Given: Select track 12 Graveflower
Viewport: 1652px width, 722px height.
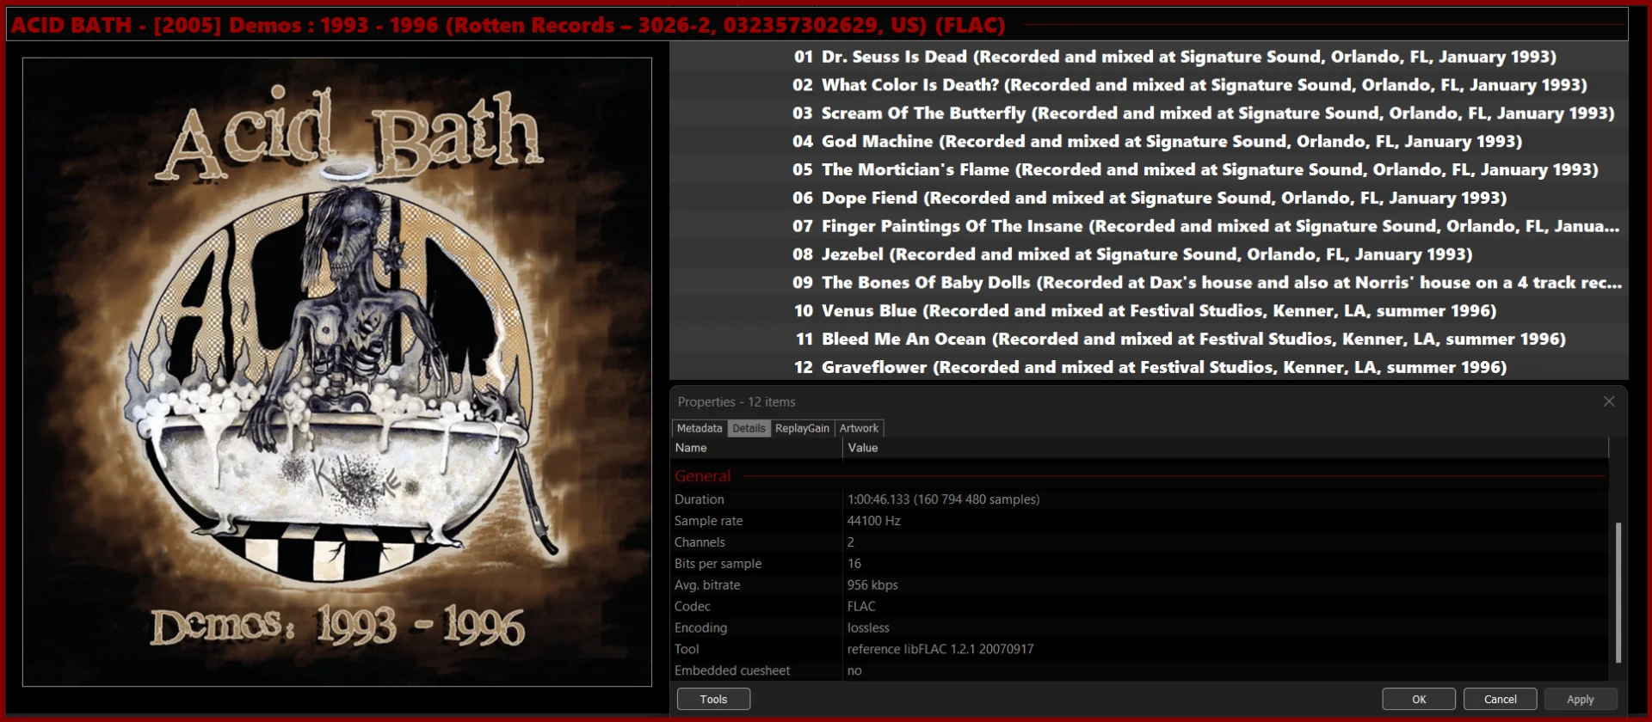Looking at the screenshot, I should pyautogui.click(x=1149, y=367).
